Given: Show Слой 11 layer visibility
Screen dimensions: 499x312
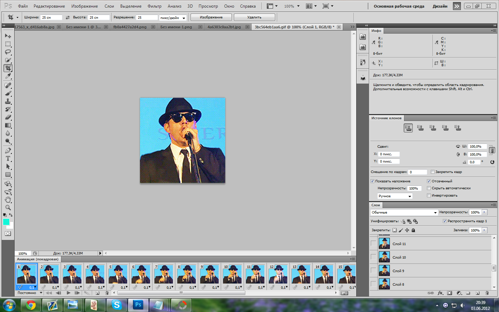Looking at the screenshot, I should [x=373, y=244].
